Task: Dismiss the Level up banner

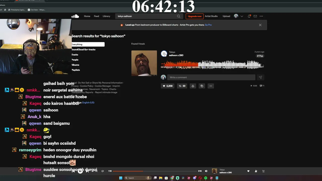Action: [x=260, y=25]
